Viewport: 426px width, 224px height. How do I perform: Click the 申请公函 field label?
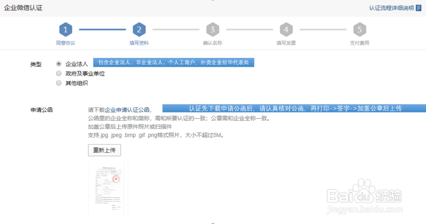[42, 110]
